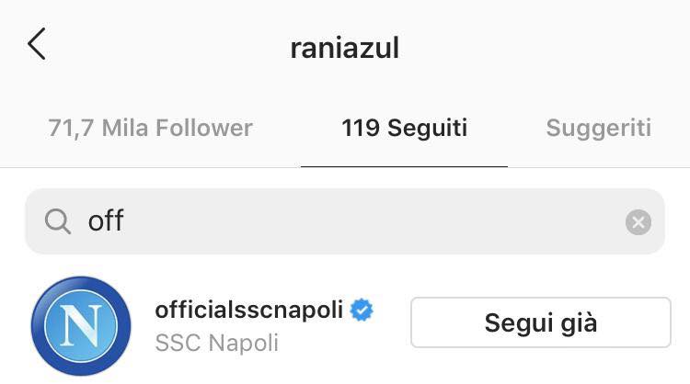Focus the search field containing off
The image size is (690, 384).
[345, 221]
